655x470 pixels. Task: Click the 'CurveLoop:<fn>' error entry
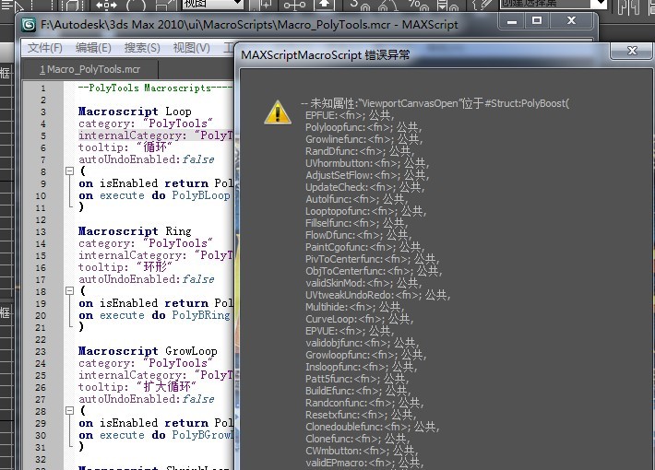[x=359, y=319]
